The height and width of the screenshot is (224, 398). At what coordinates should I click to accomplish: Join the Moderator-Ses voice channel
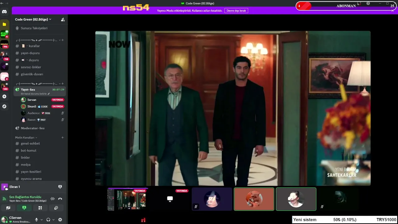pyautogui.click(x=40, y=128)
